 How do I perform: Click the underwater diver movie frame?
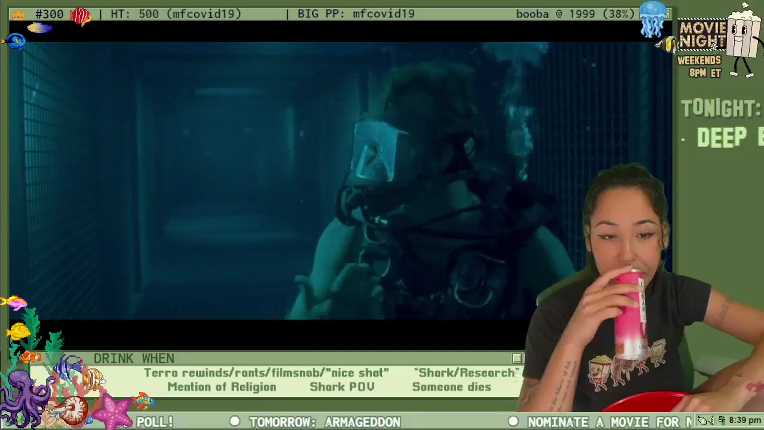(x=341, y=181)
